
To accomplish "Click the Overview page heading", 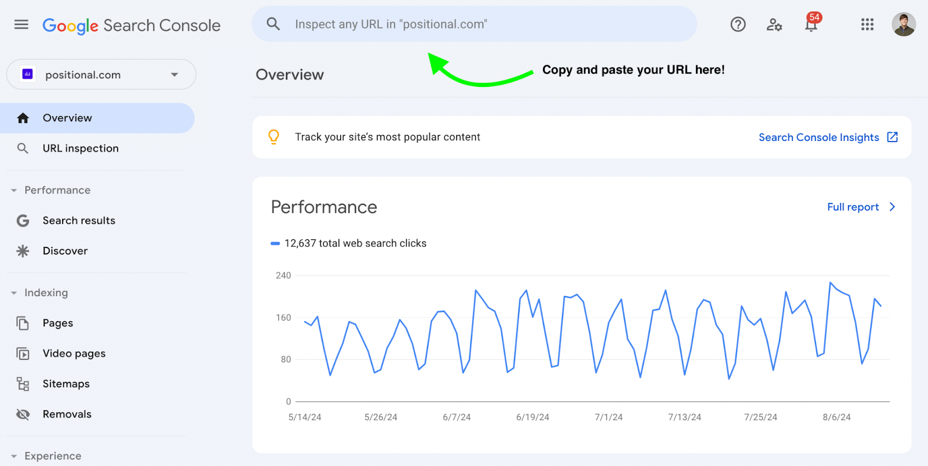I will 290,75.
